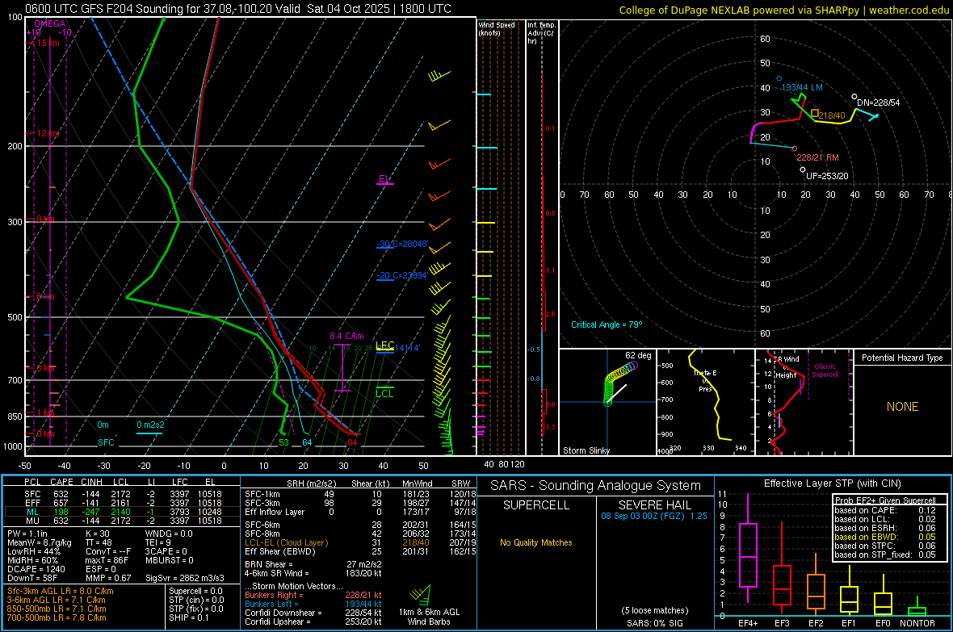Image resolution: width=953 pixels, height=632 pixels.
Task: Click the Potential Hazard Type header
Action: [x=902, y=358]
